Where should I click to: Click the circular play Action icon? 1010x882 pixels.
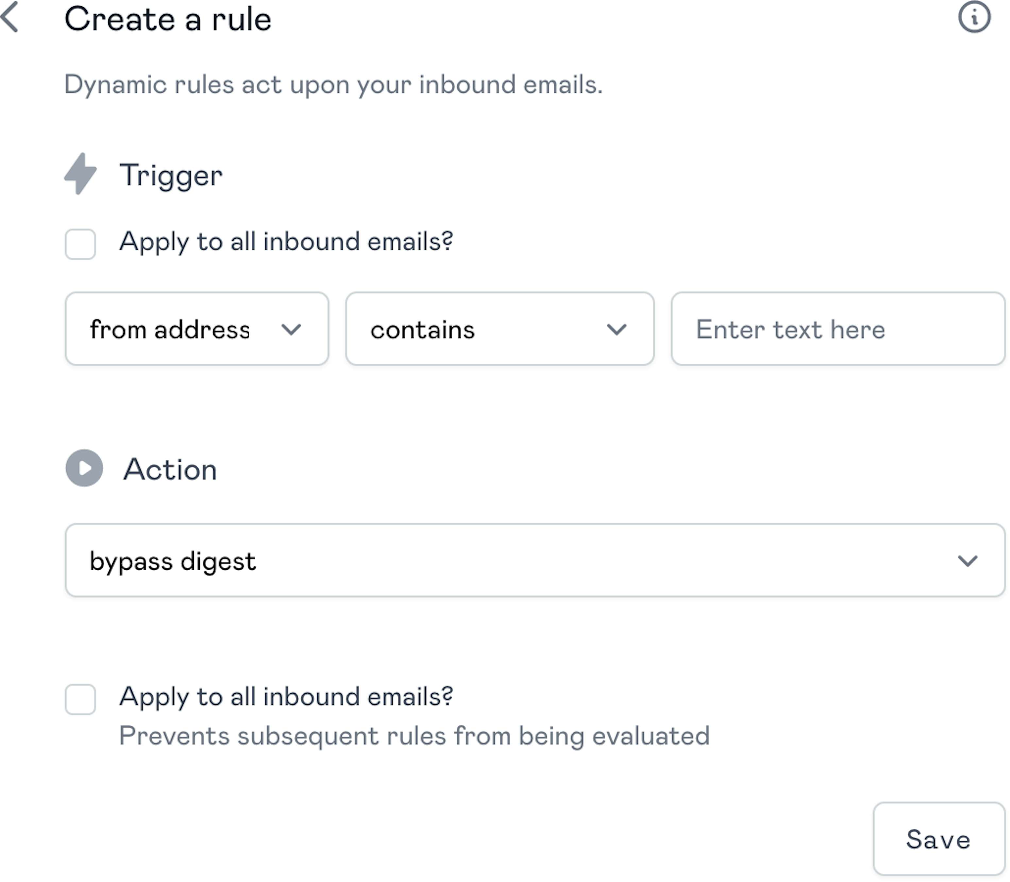pos(84,468)
